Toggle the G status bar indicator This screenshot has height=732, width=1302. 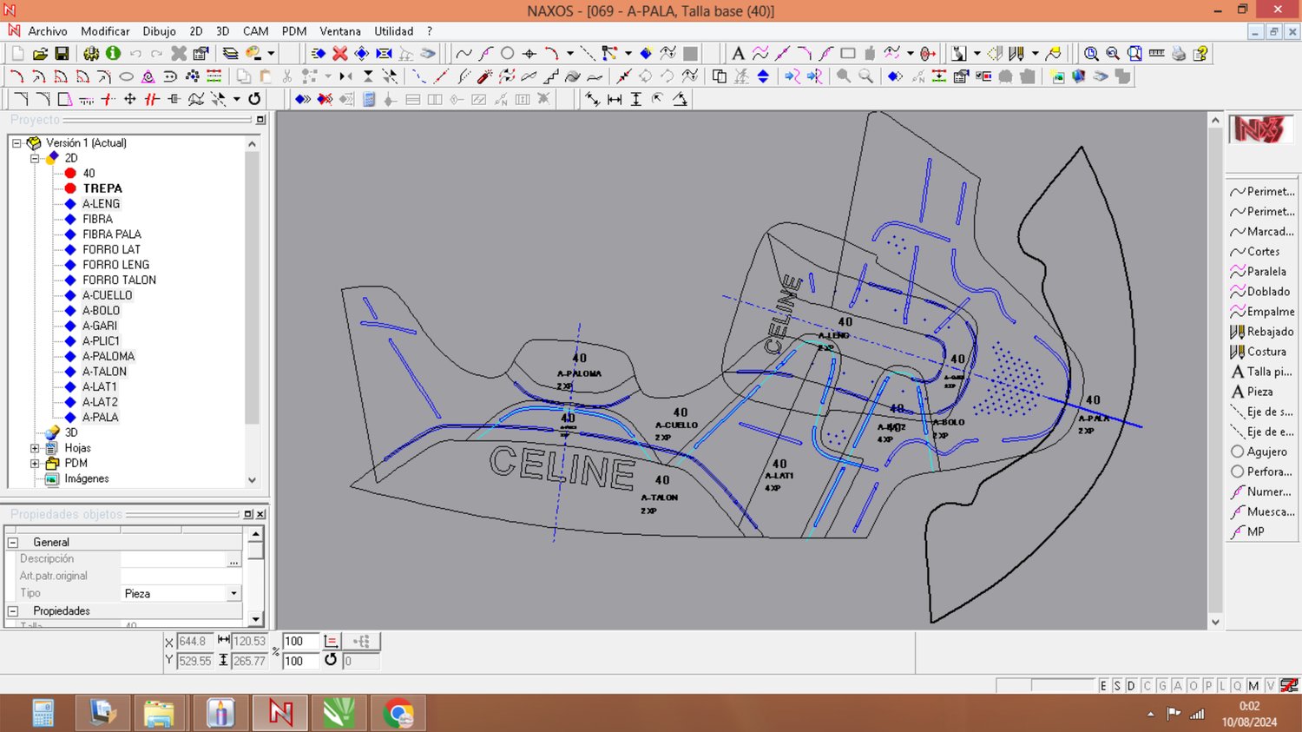1162,686
